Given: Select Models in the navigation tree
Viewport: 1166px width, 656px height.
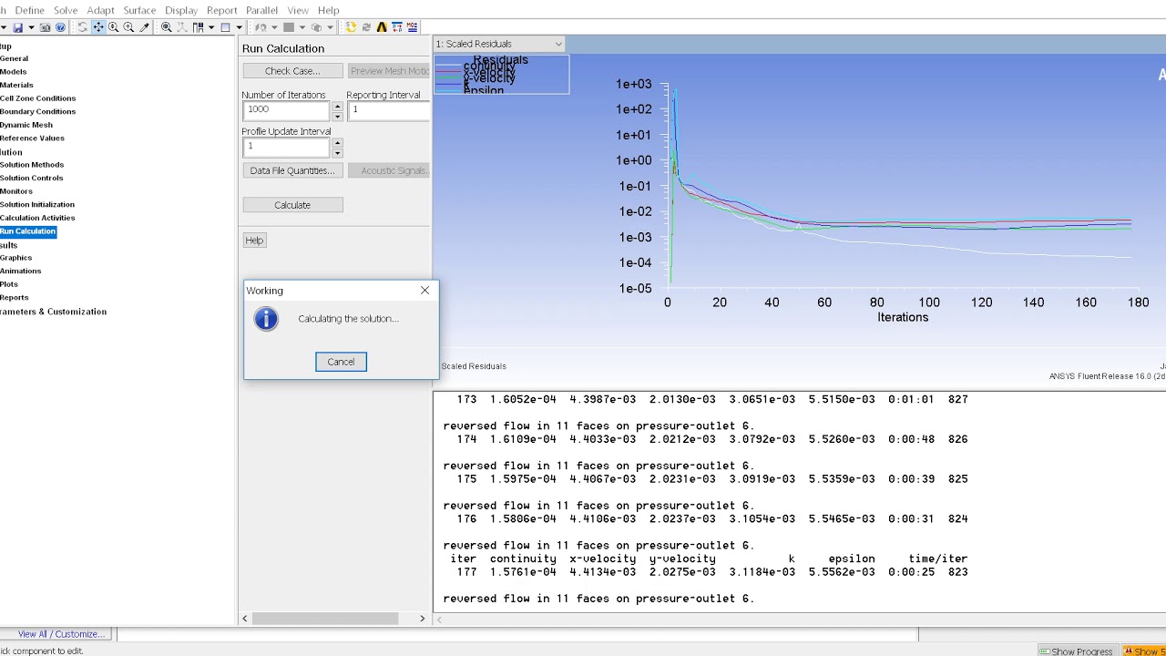Looking at the screenshot, I should (13, 71).
